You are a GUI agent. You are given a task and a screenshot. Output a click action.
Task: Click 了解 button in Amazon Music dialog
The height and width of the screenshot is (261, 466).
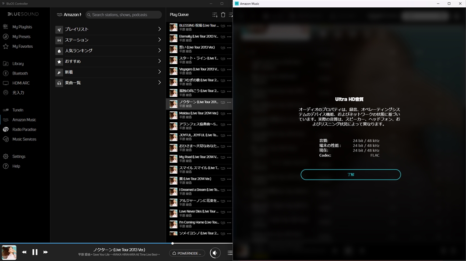[351, 175]
